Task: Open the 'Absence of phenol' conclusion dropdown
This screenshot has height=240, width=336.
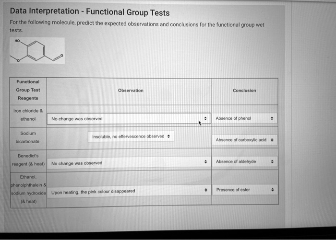Action: (x=244, y=118)
